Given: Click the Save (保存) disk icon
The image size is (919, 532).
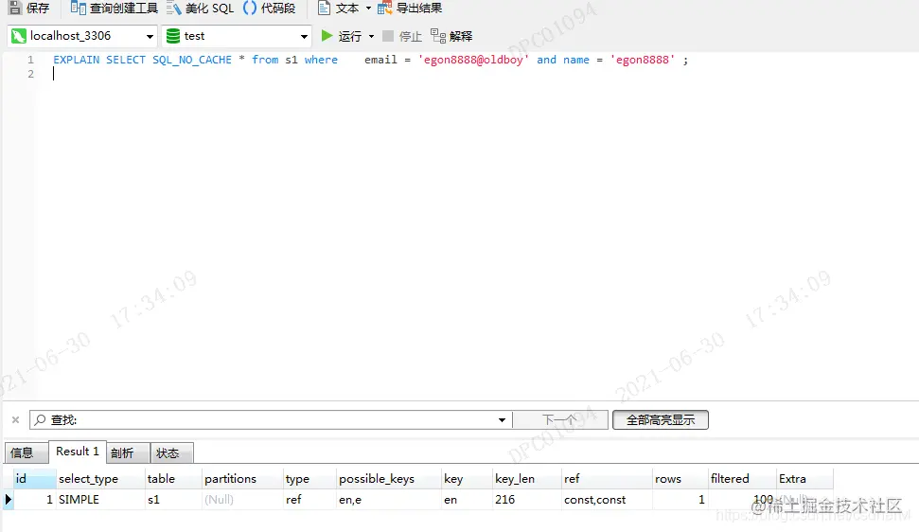Looking at the screenshot, I should 14,9.
